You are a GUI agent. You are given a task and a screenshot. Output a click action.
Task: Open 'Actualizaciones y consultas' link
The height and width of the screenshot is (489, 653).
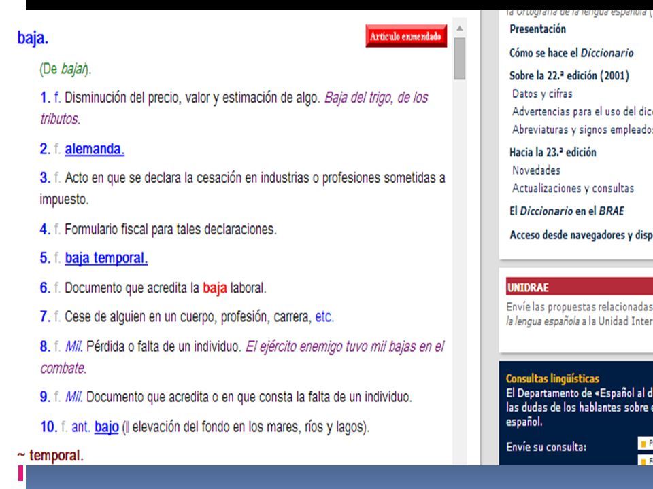(573, 188)
